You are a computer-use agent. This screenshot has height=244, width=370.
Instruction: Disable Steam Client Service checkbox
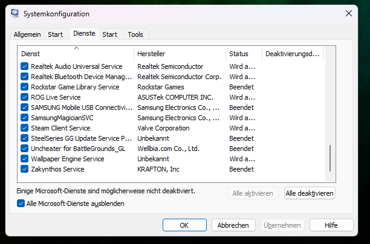(25, 128)
